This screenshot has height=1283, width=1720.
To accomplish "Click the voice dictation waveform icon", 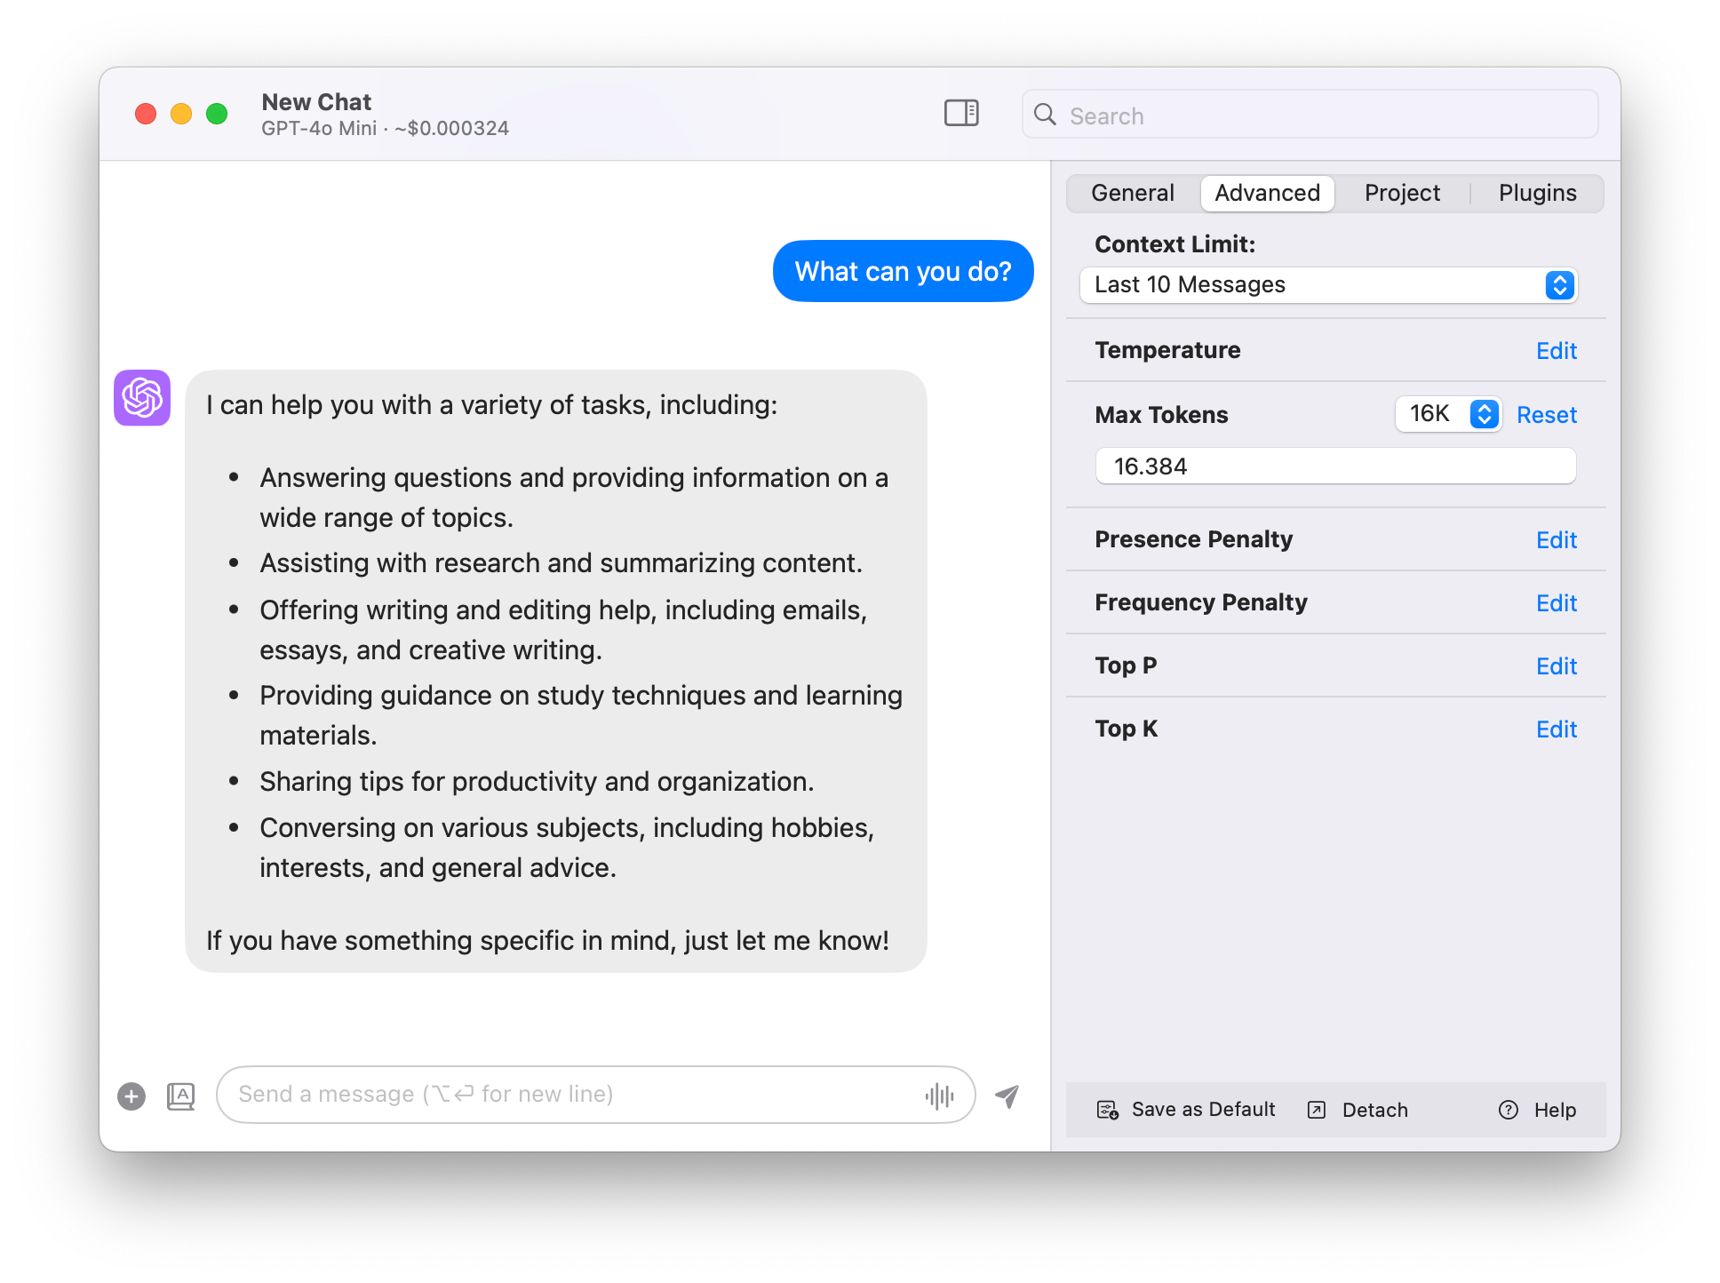I will (x=939, y=1095).
